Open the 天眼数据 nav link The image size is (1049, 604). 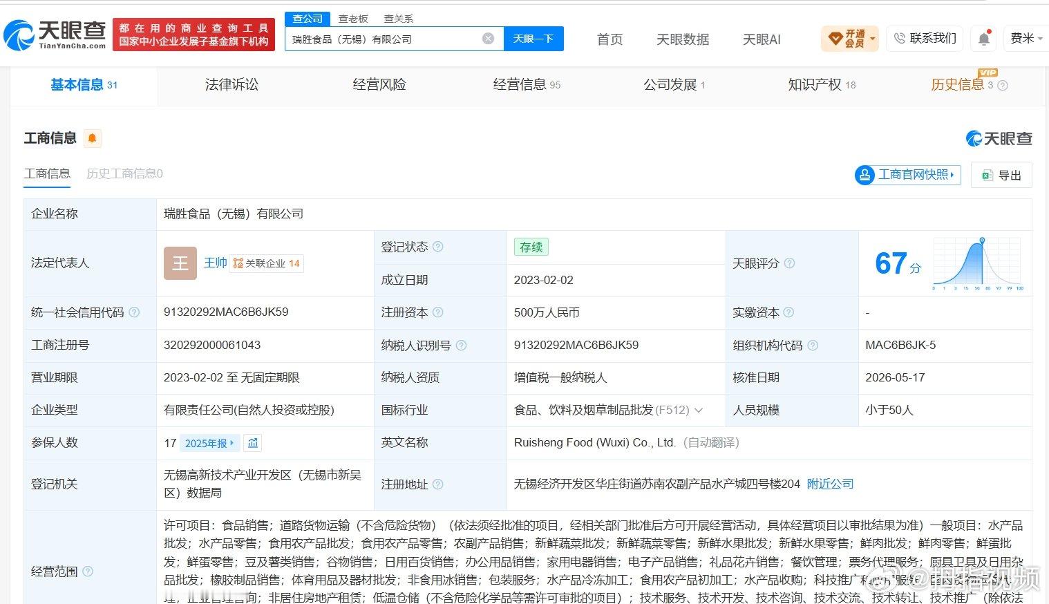[x=683, y=39]
